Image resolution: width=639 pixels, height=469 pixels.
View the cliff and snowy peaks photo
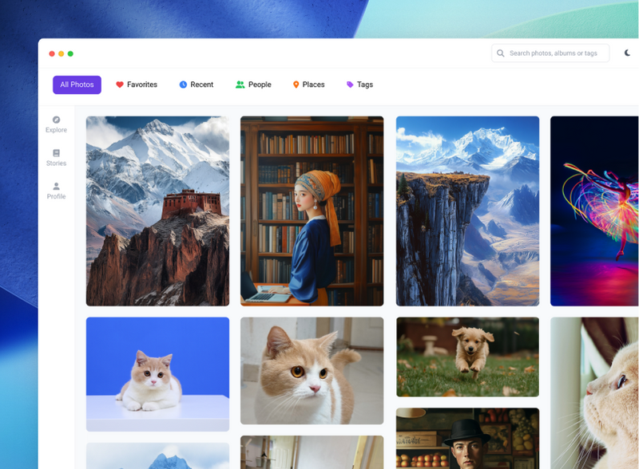tap(467, 211)
